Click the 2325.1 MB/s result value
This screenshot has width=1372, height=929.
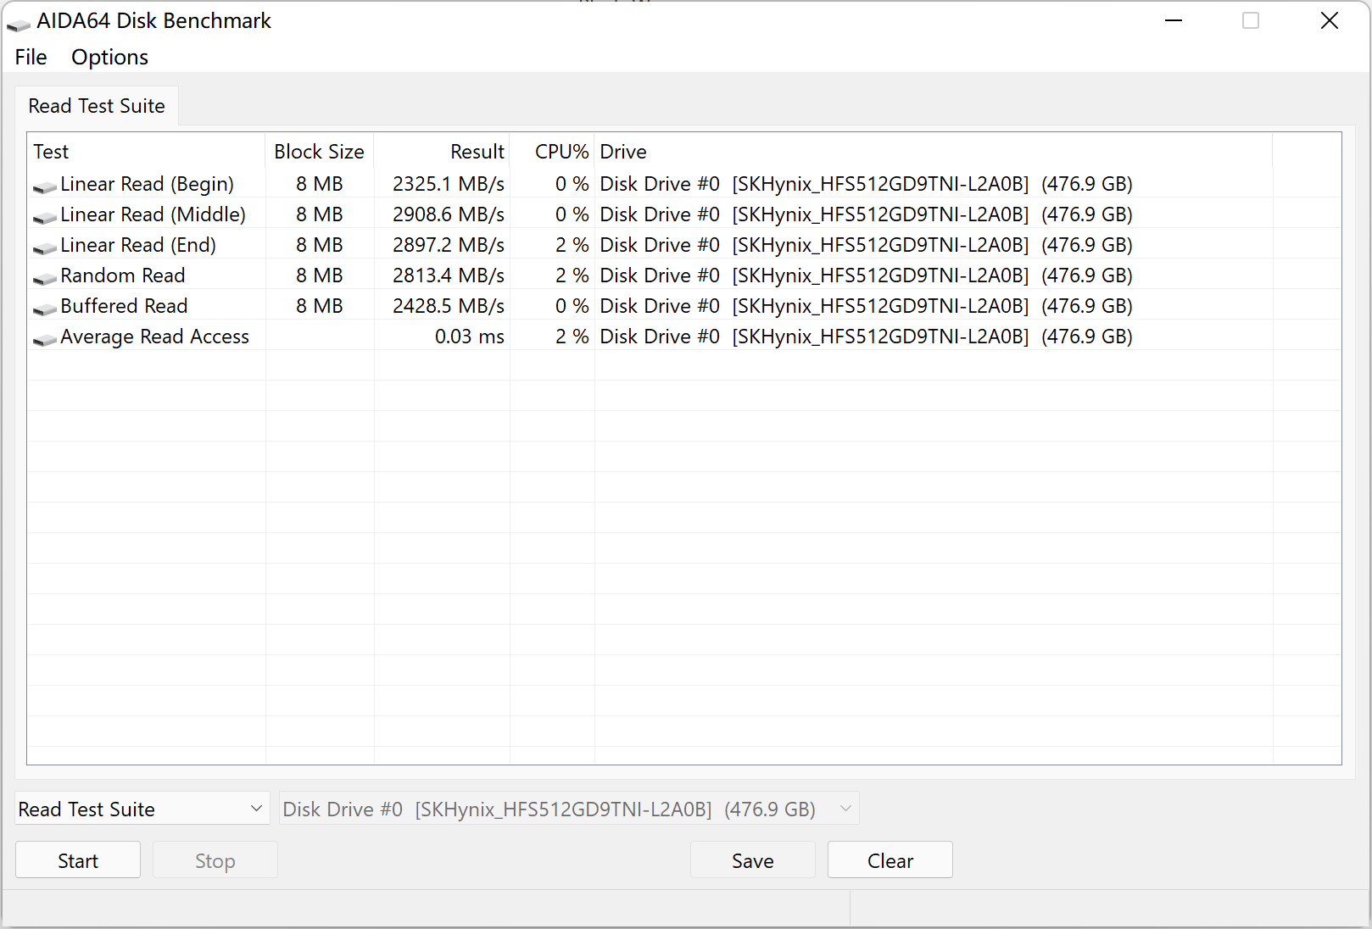tap(449, 184)
